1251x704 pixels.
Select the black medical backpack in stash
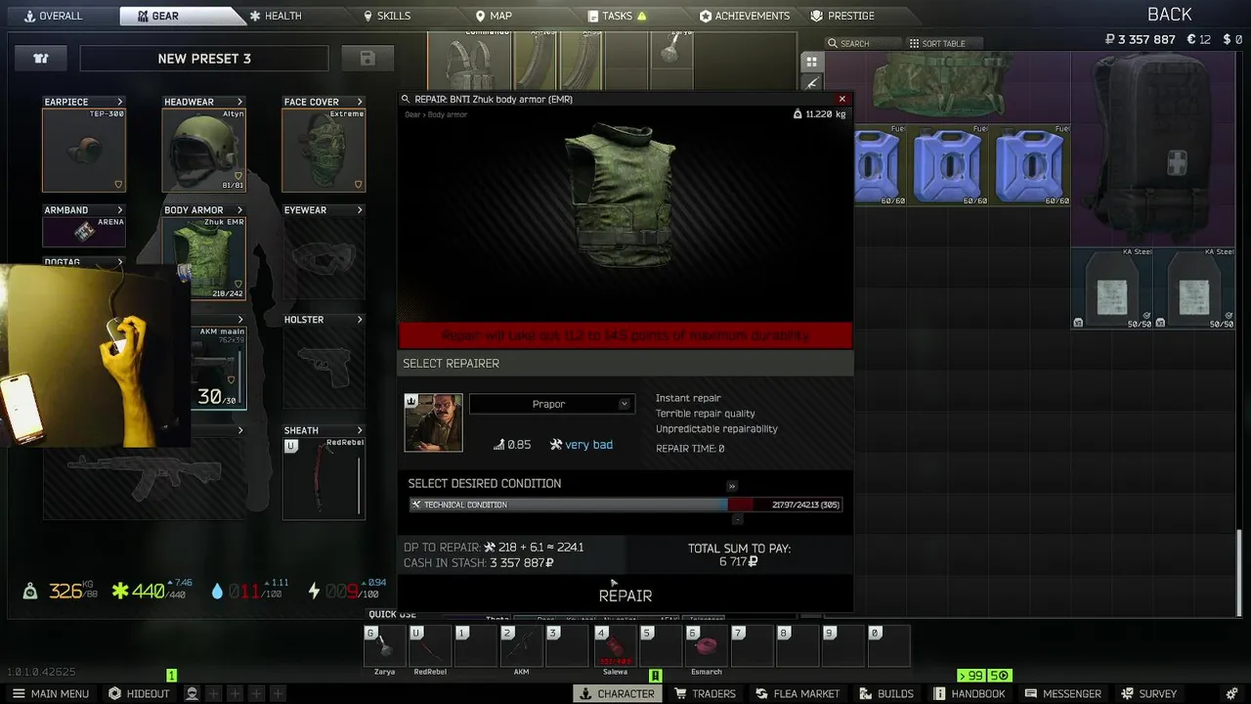[x=1154, y=148]
